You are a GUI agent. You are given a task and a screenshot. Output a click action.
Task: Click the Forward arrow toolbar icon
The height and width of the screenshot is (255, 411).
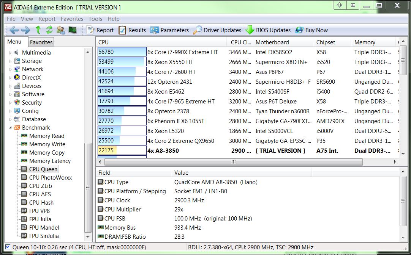click(x=25, y=30)
